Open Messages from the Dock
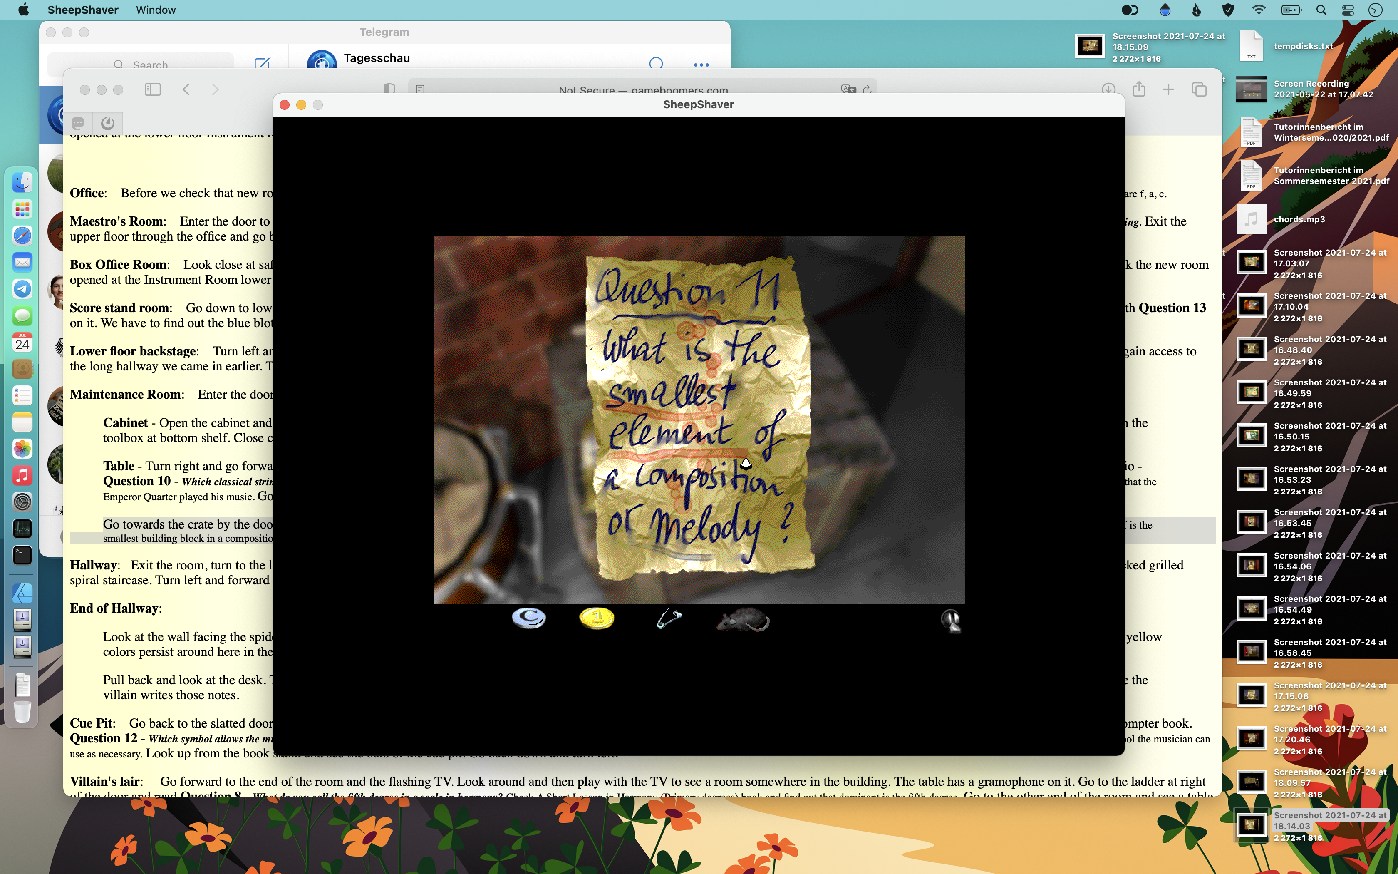1398x874 pixels. (22, 315)
